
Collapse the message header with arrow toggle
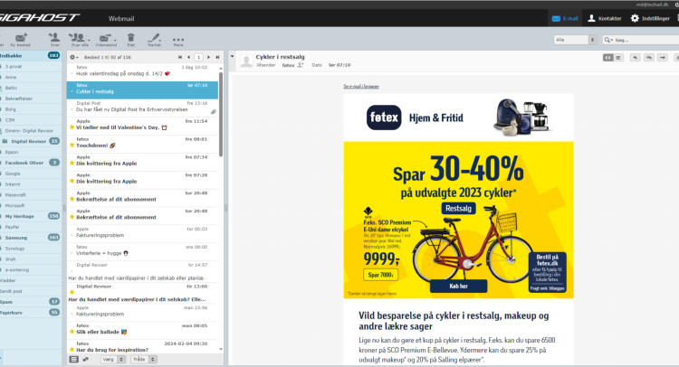[x=232, y=57]
